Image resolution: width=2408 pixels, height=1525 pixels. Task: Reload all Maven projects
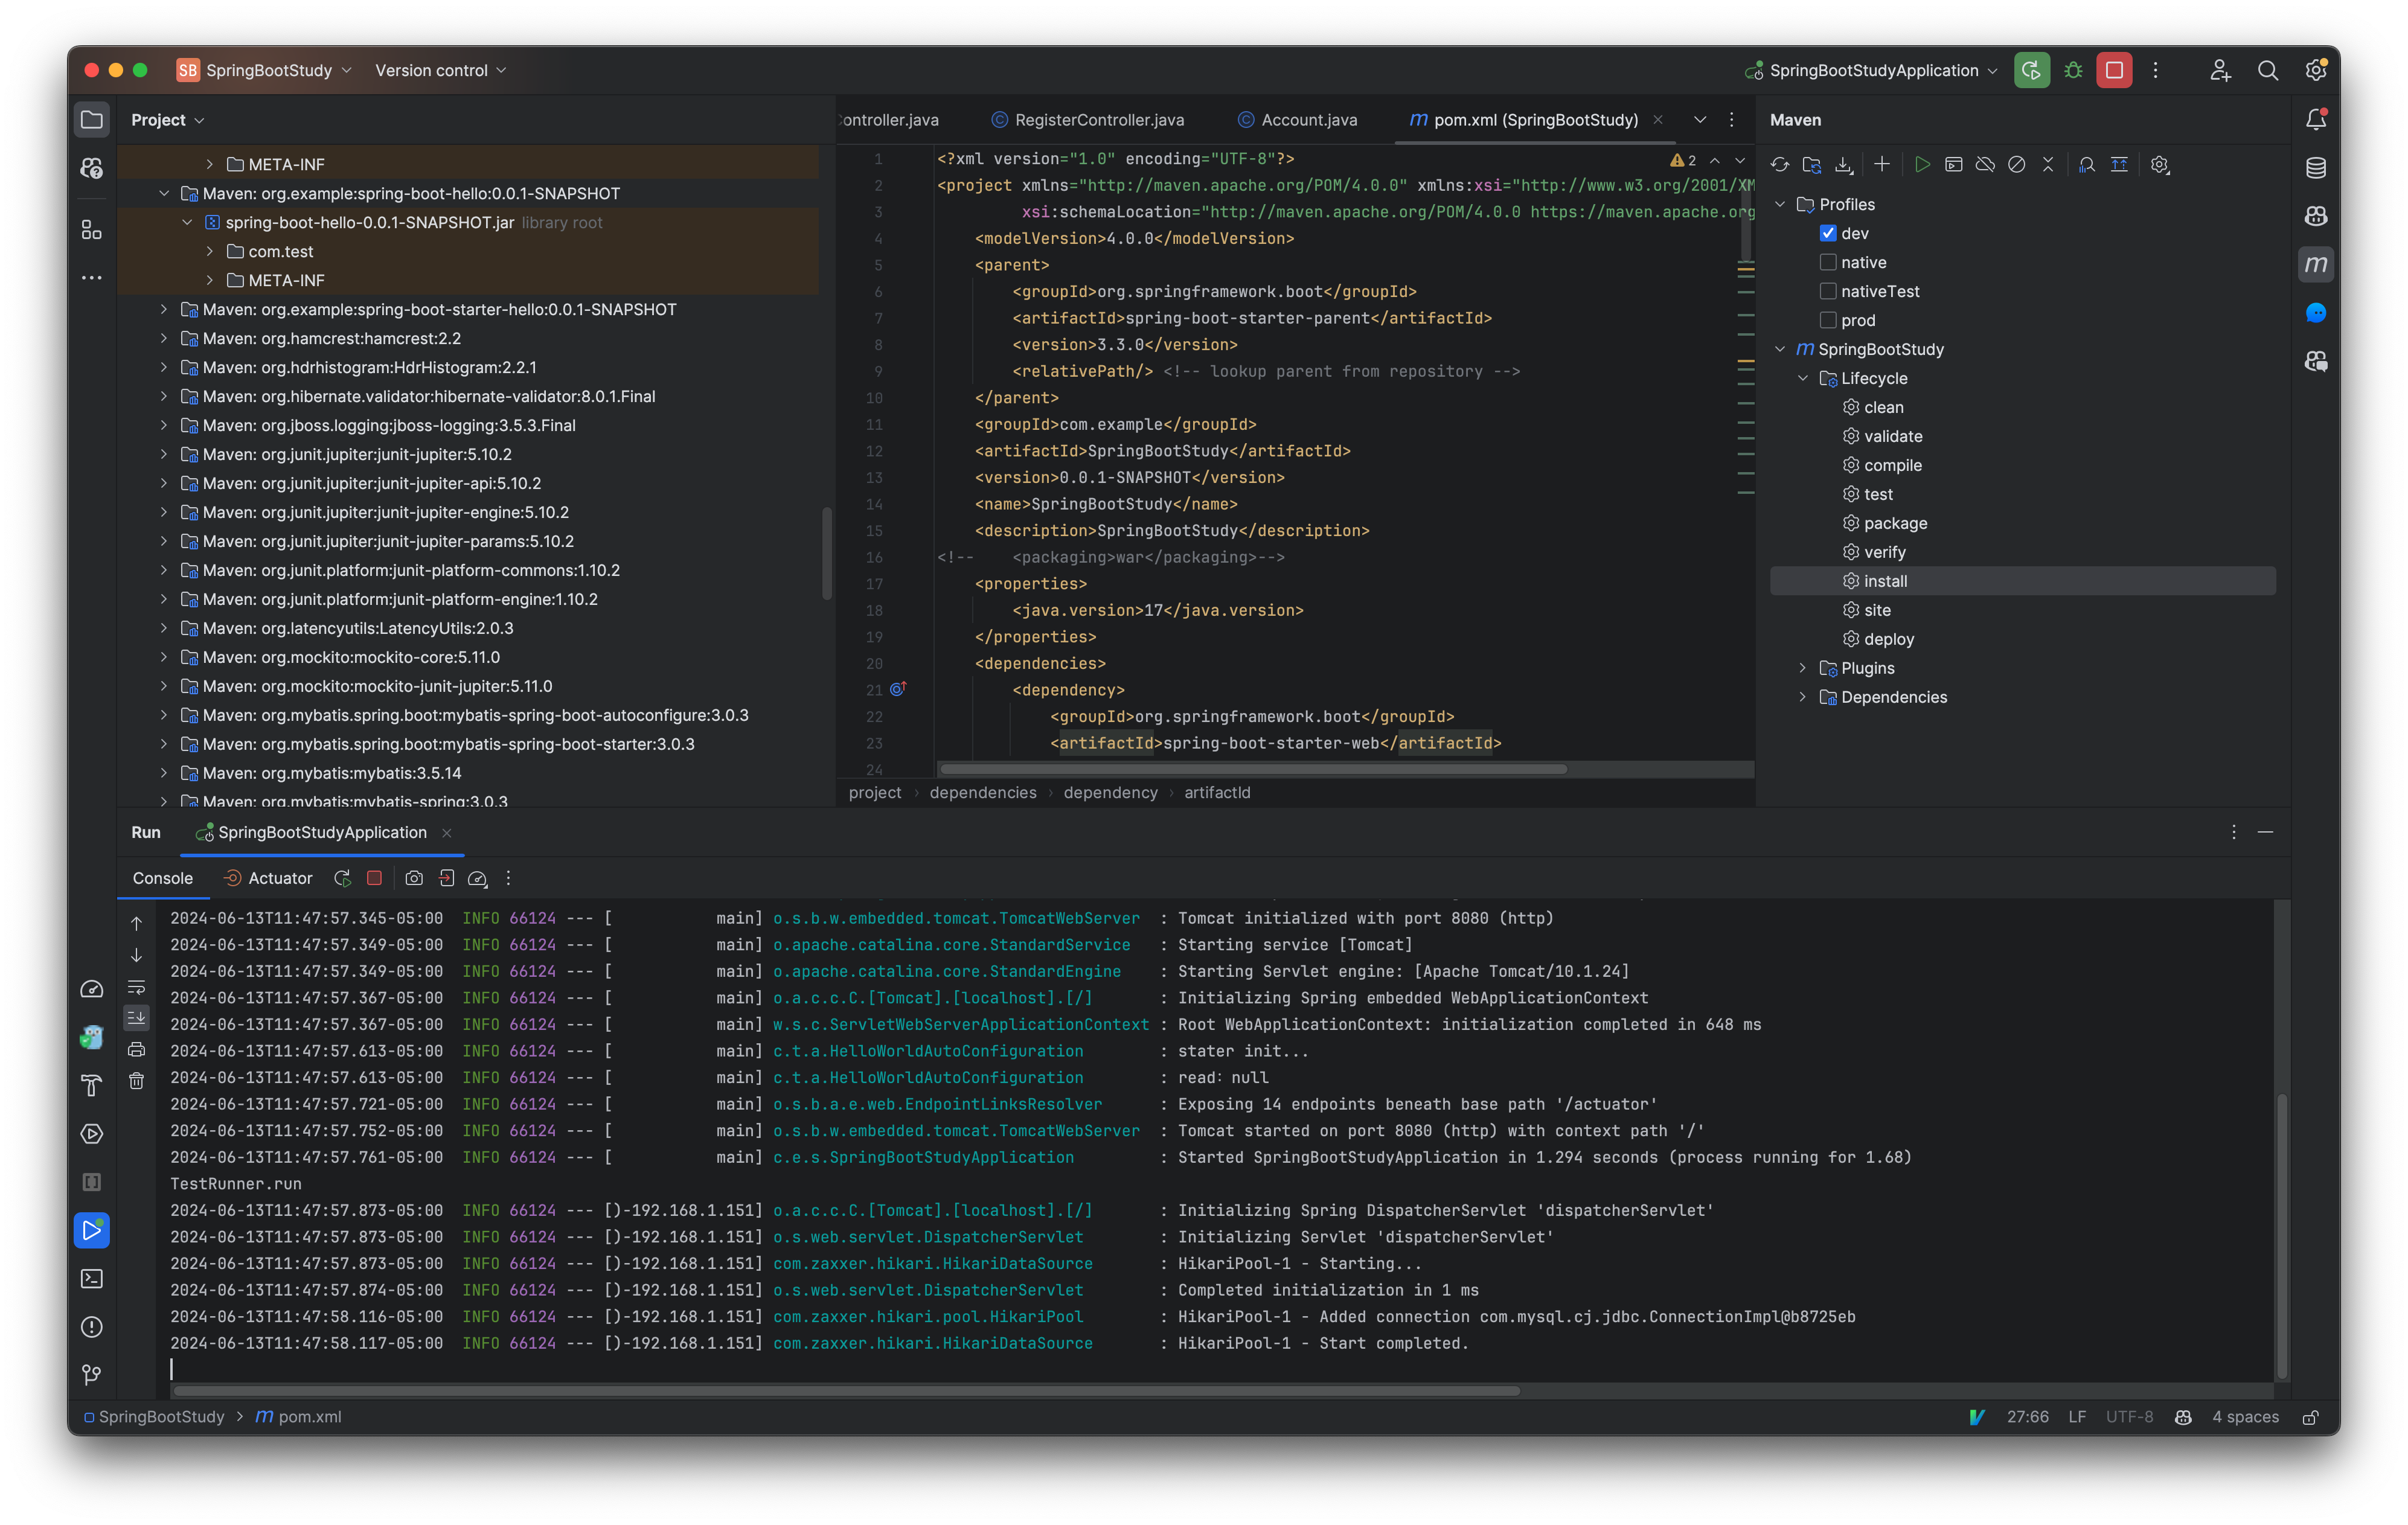[1780, 164]
